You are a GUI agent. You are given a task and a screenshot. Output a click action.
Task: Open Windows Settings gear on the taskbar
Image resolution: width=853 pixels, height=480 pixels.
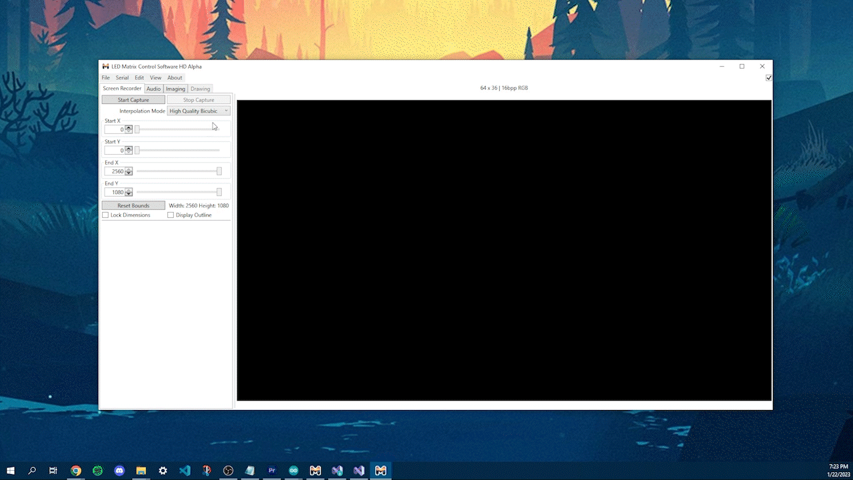(x=163, y=471)
